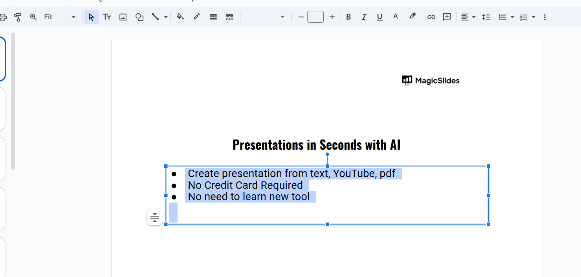Screen dimensions: 581x277
Task: Open the text alignment menu
Action: point(468,17)
